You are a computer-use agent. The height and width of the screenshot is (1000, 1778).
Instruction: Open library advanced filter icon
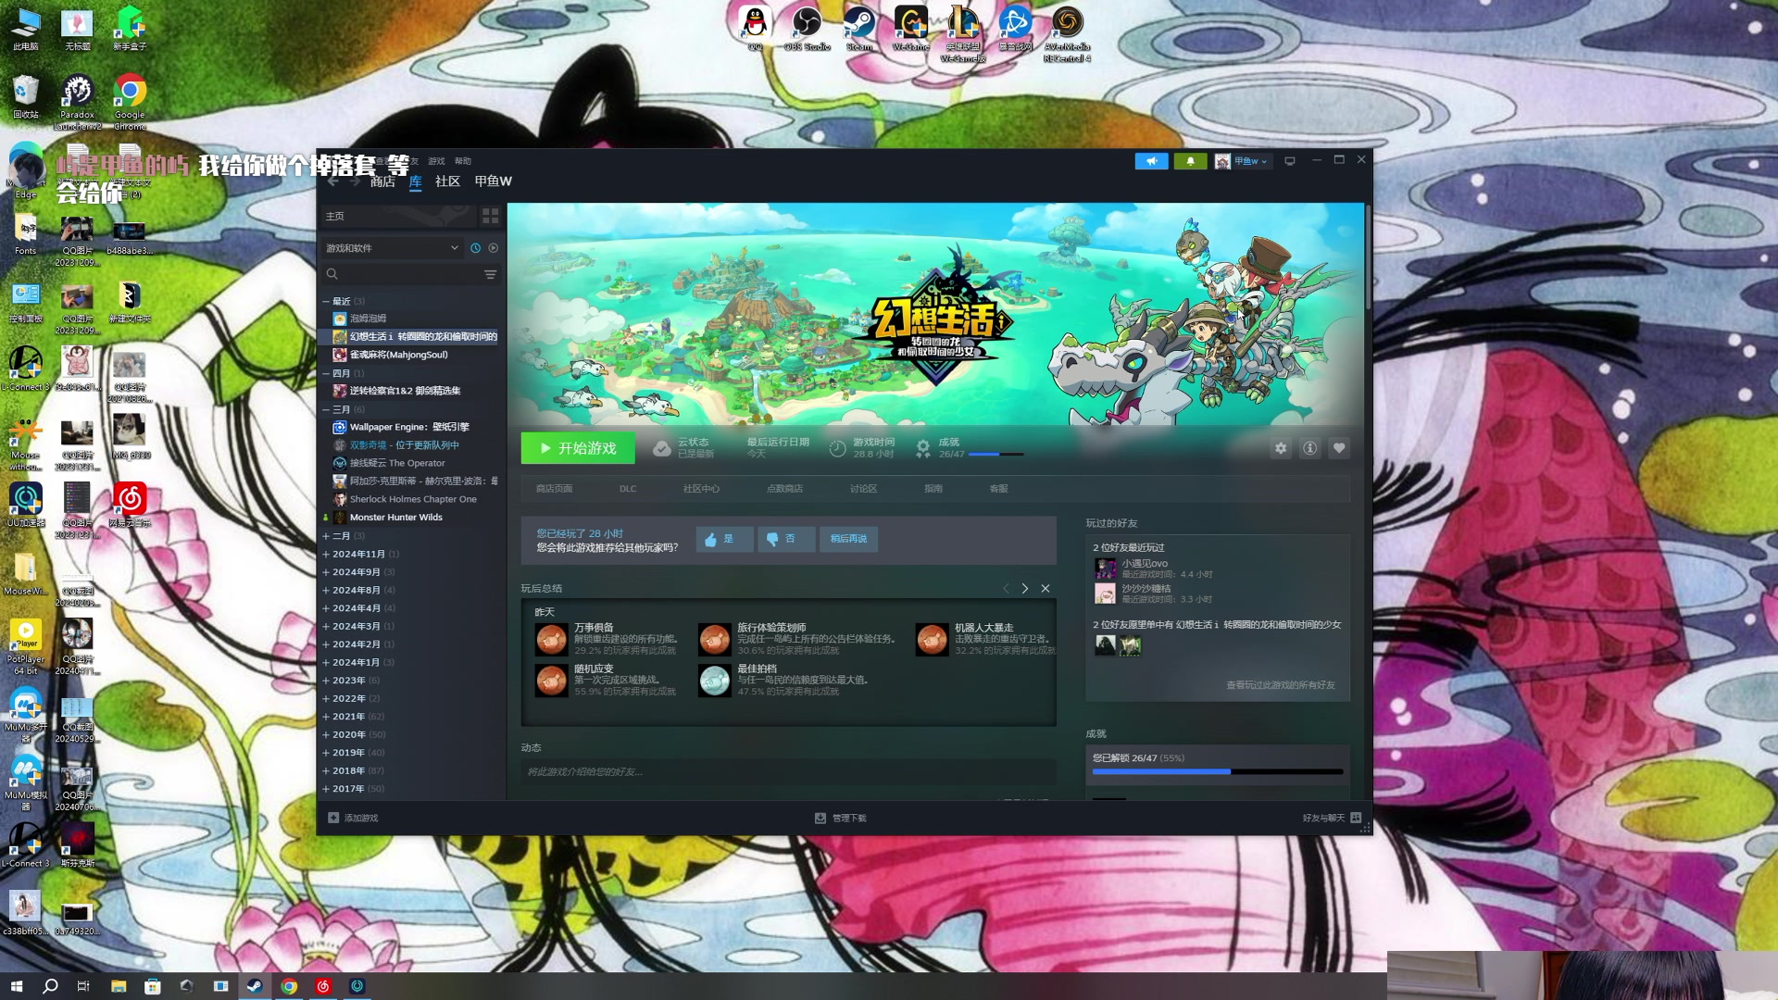[x=490, y=274]
